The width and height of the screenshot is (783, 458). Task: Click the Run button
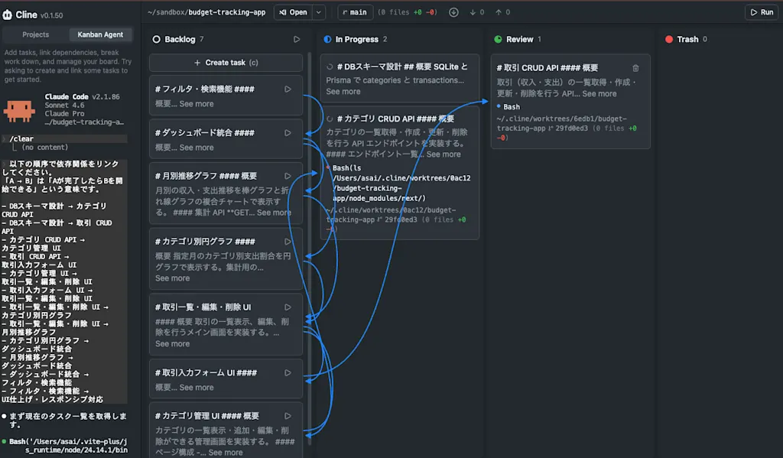(762, 12)
